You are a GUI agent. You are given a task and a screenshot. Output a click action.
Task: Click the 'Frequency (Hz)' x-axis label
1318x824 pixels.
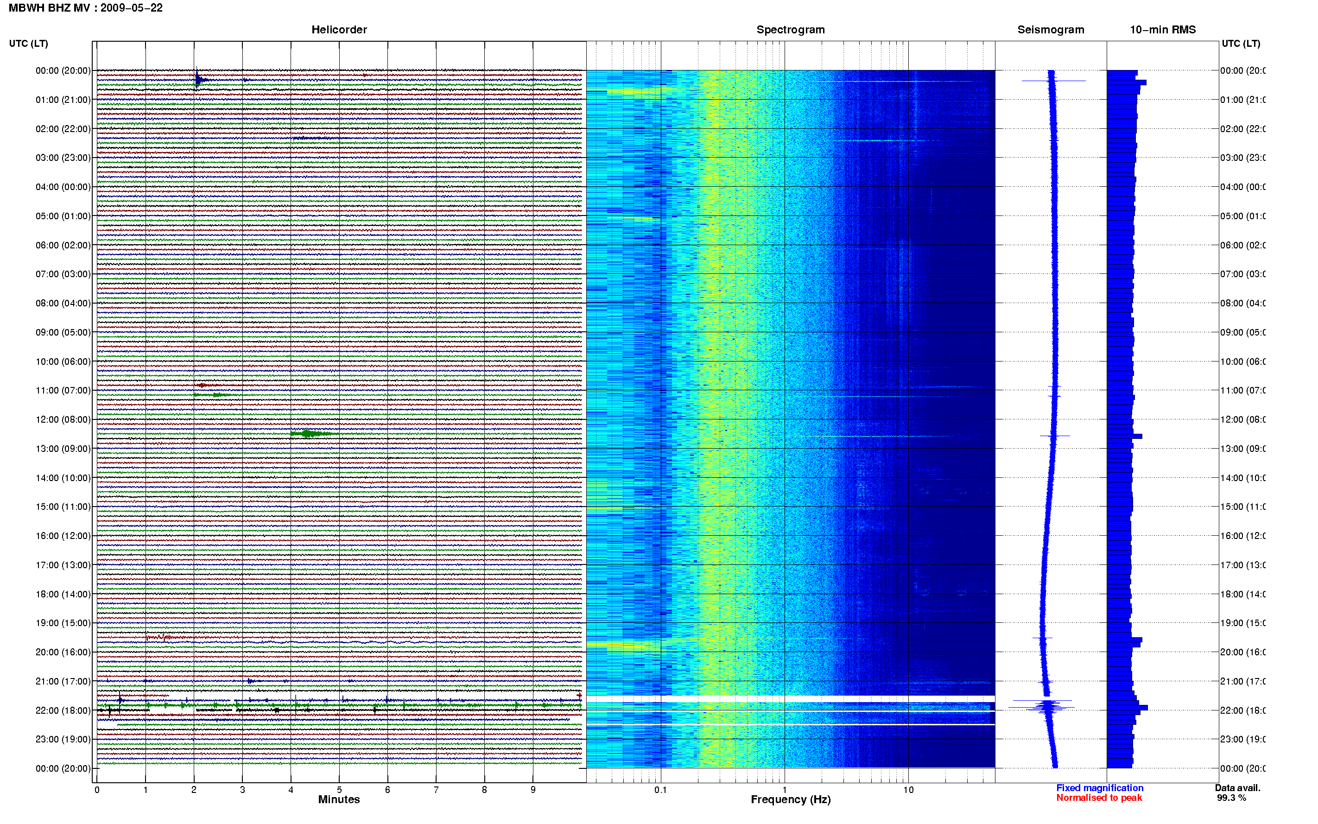pyautogui.click(x=791, y=799)
